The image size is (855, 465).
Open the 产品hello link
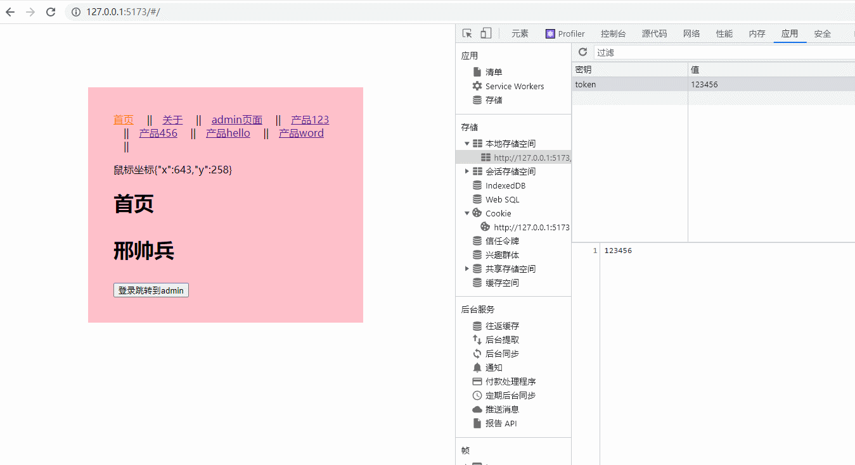coord(228,133)
